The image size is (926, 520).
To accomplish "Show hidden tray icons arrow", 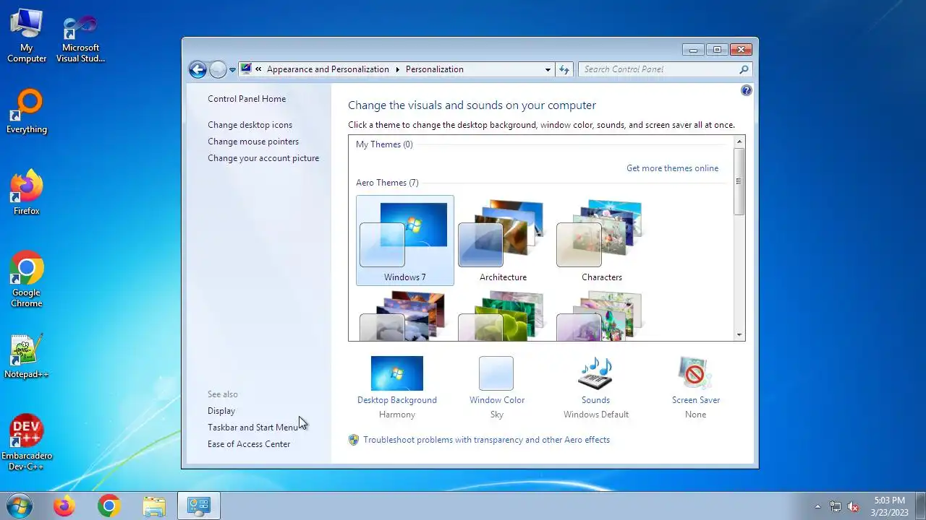I will (x=818, y=506).
